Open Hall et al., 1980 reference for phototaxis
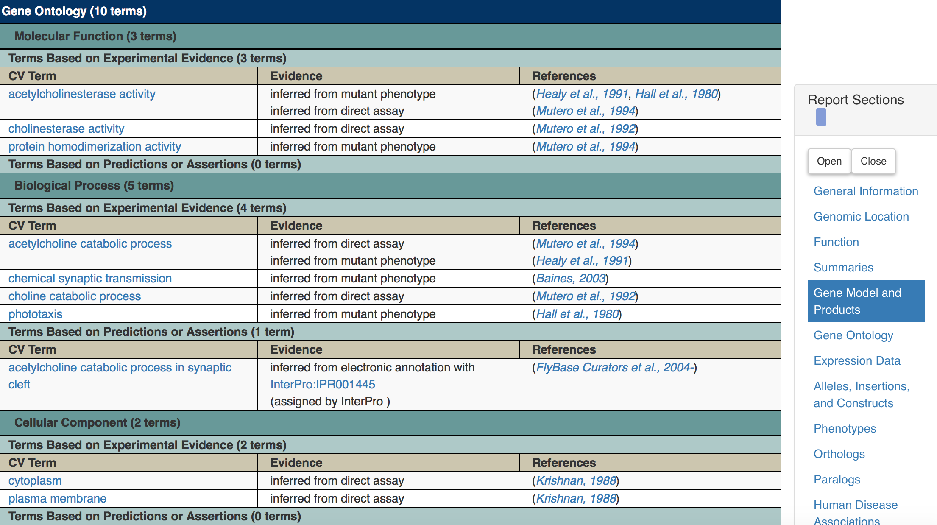The width and height of the screenshot is (937, 525). tap(577, 314)
